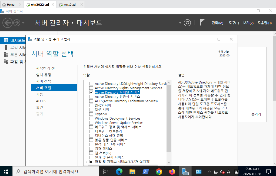Open the 도구(T) menu
Viewport: 276px width, 176px height.
click(234, 23)
